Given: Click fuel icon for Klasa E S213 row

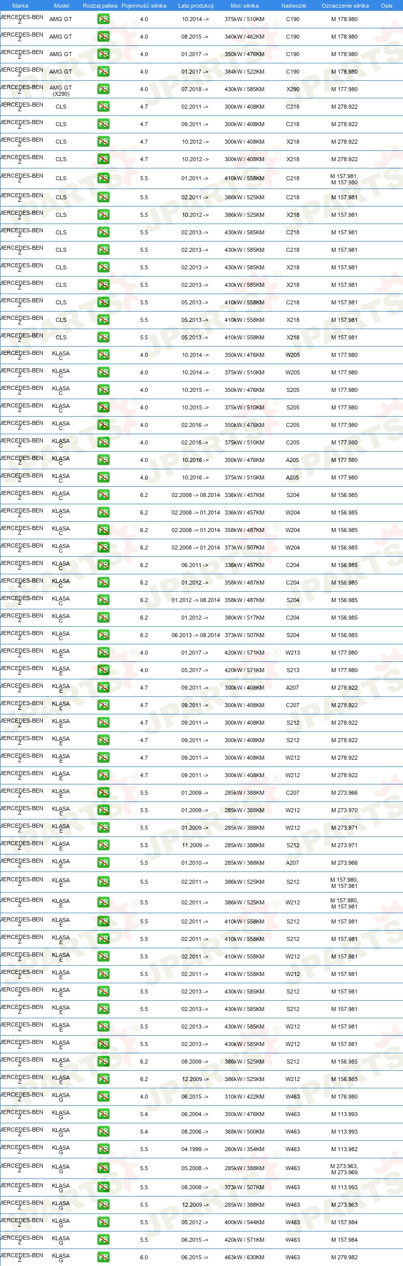Looking at the screenshot, I should tap(103, 670).
